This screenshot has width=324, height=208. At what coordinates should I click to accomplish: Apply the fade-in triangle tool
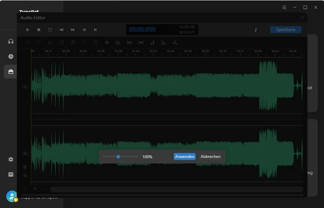152,43
